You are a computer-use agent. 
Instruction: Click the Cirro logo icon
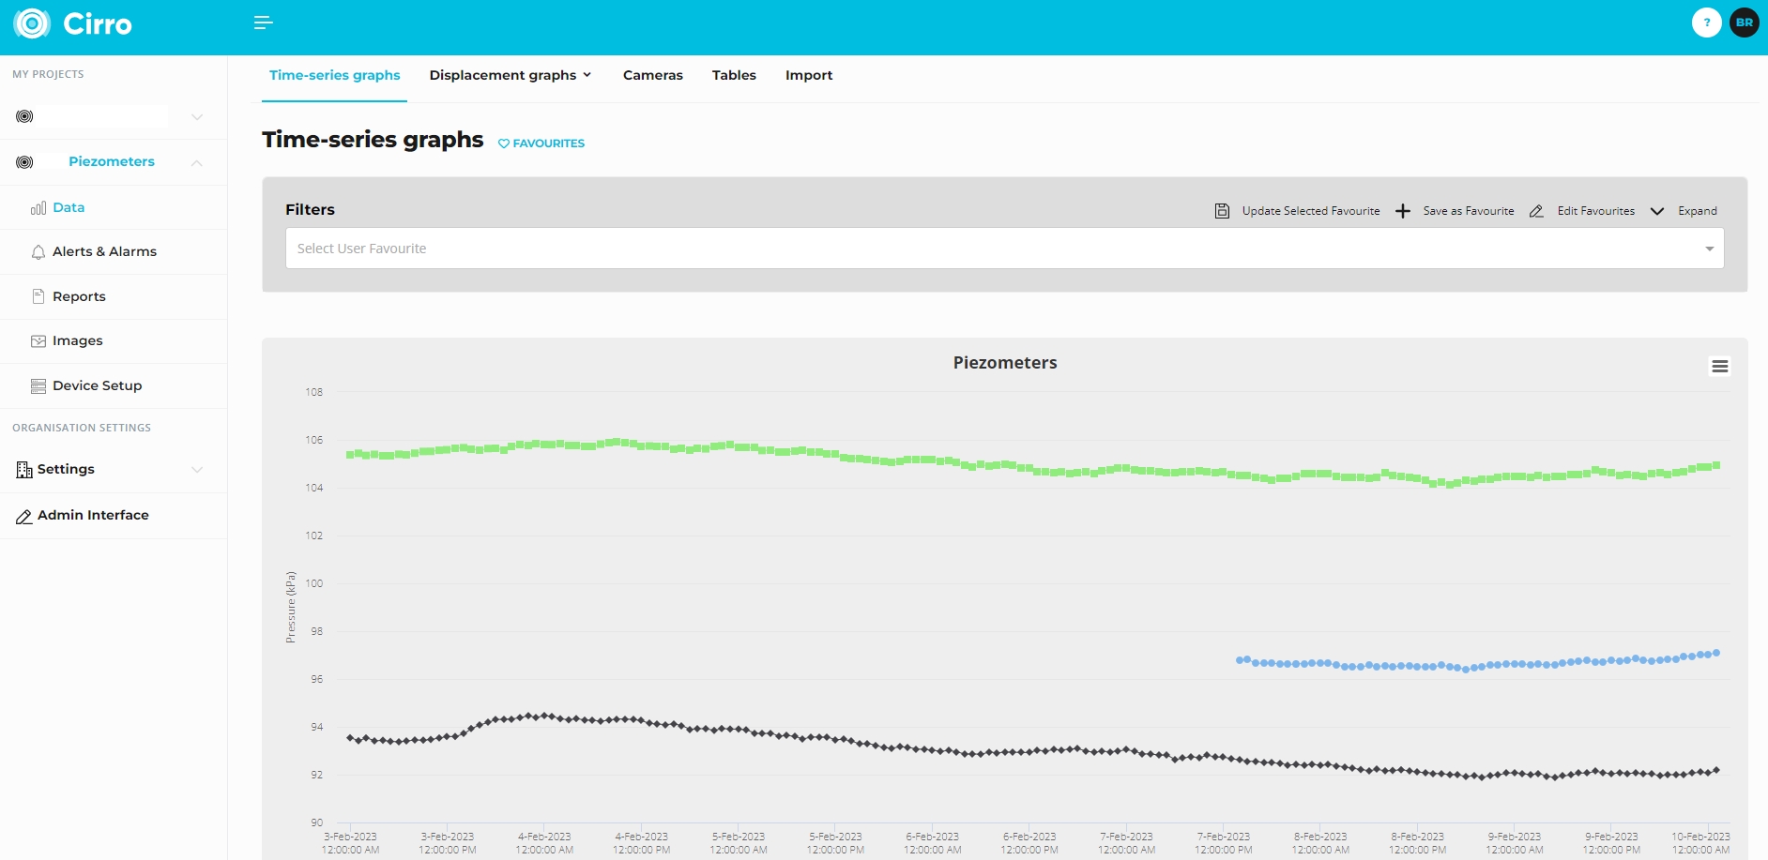pyautogui.click(x=32, y=23)
